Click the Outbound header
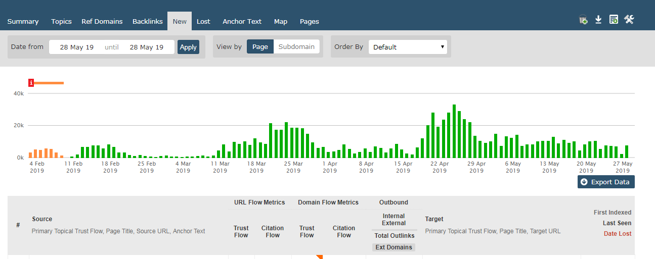The height and width of the screenshot is (259, 655). 394,202
